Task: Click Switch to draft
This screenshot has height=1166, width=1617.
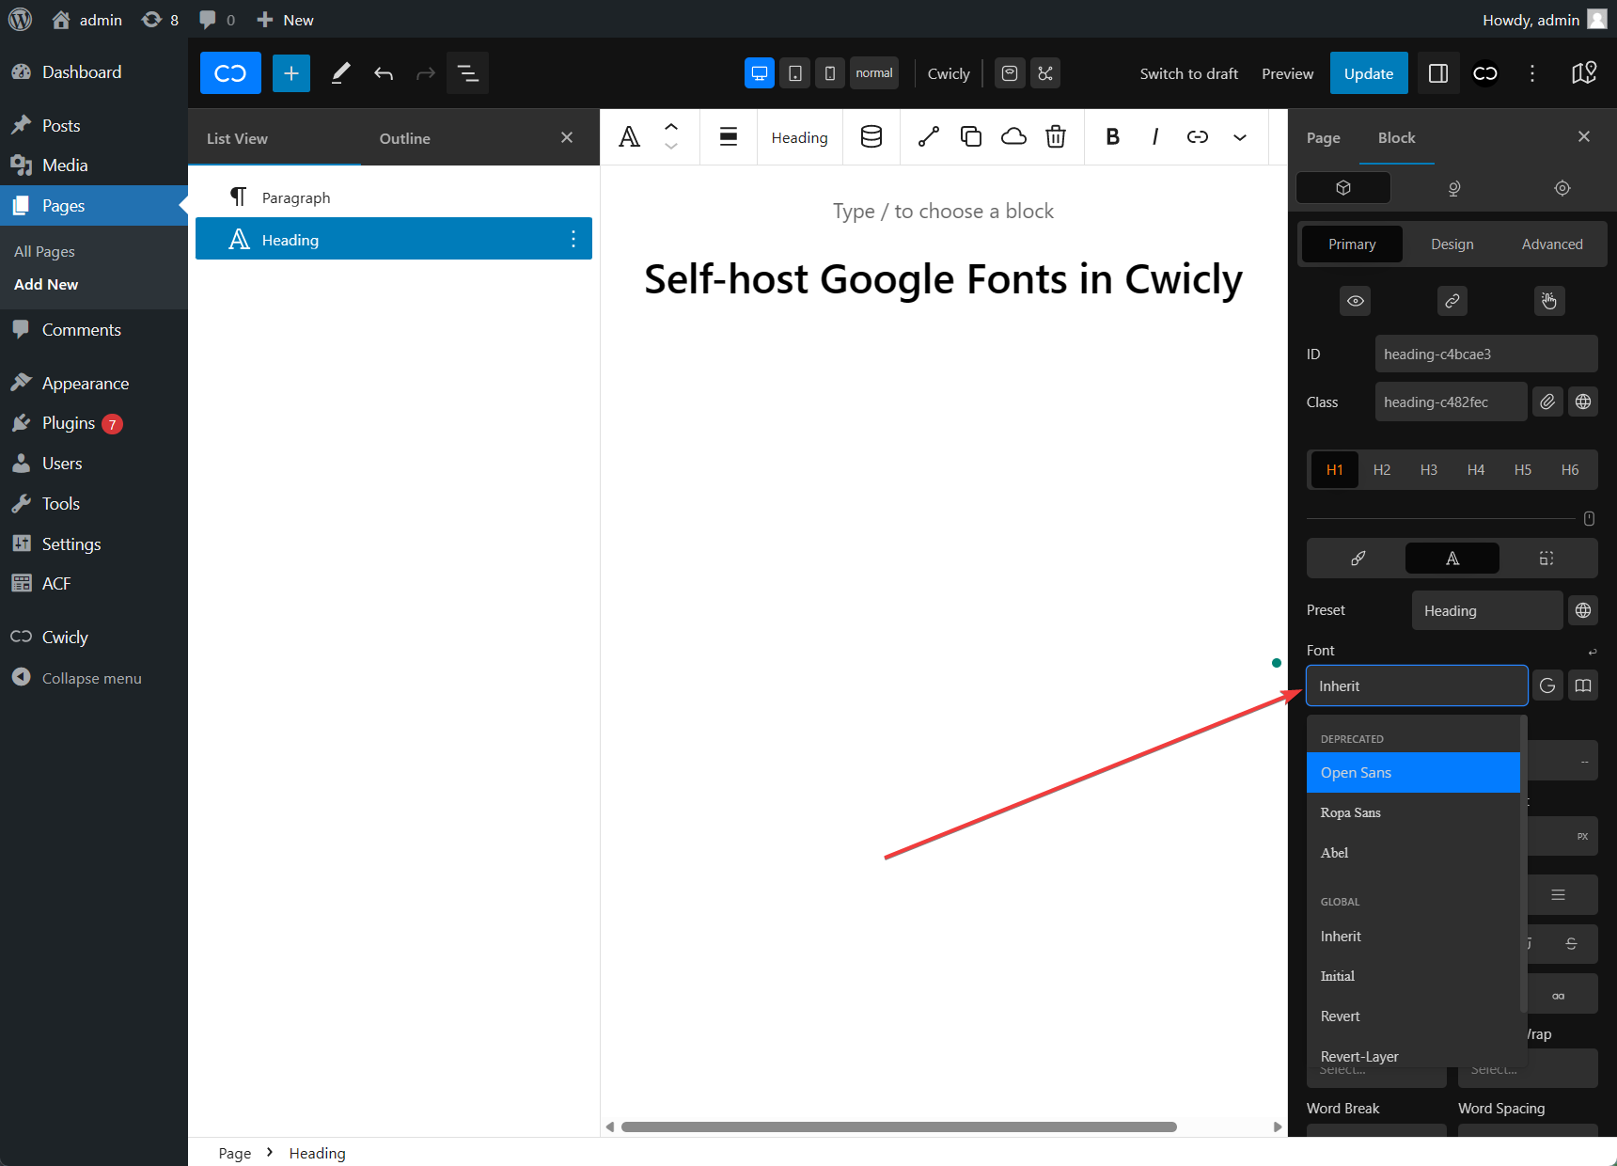Action: tap(1189, 73)
